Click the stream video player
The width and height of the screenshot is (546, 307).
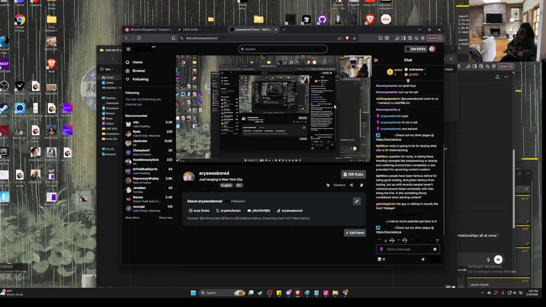pyautogui.click(x=274, y=109)
